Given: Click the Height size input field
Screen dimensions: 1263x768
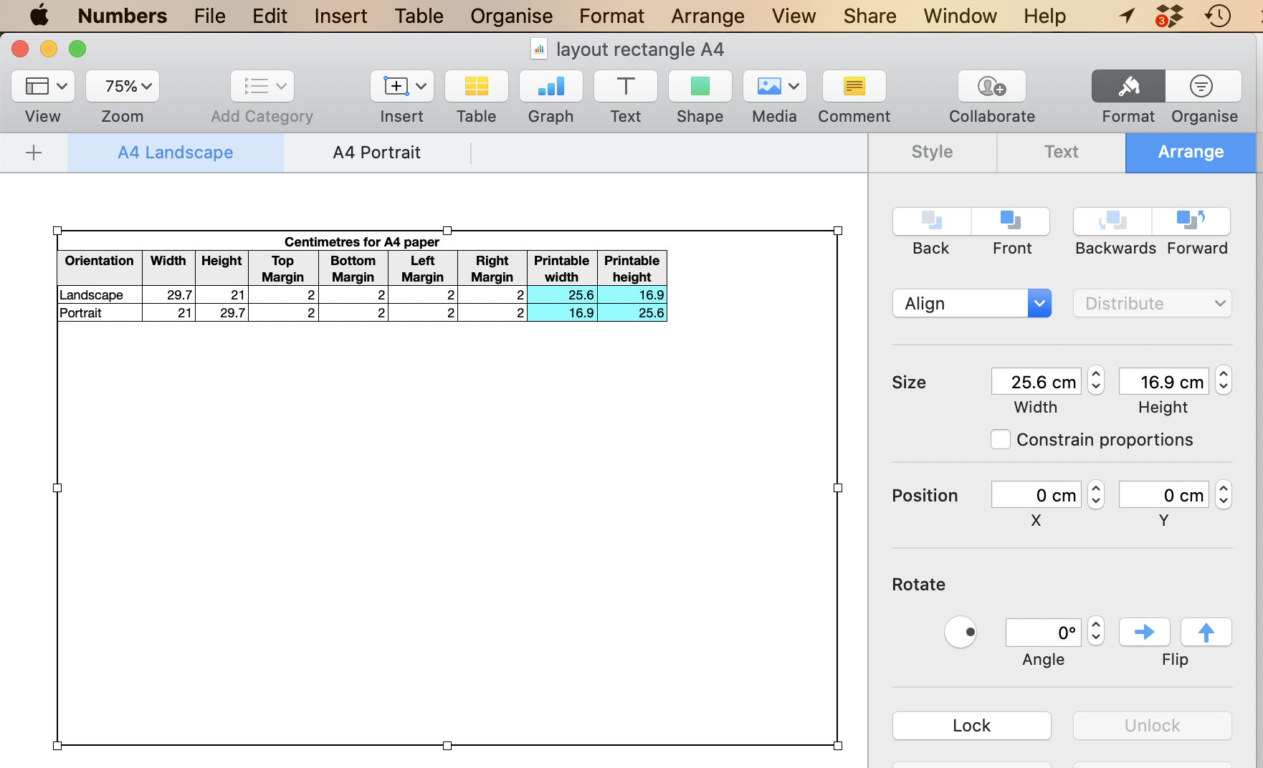Looking at the screenshot, I should point(1164,381).
